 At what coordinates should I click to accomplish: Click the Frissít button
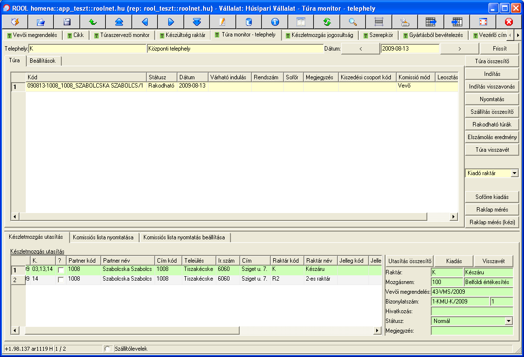pyautogui.click(x=499, y=49)
